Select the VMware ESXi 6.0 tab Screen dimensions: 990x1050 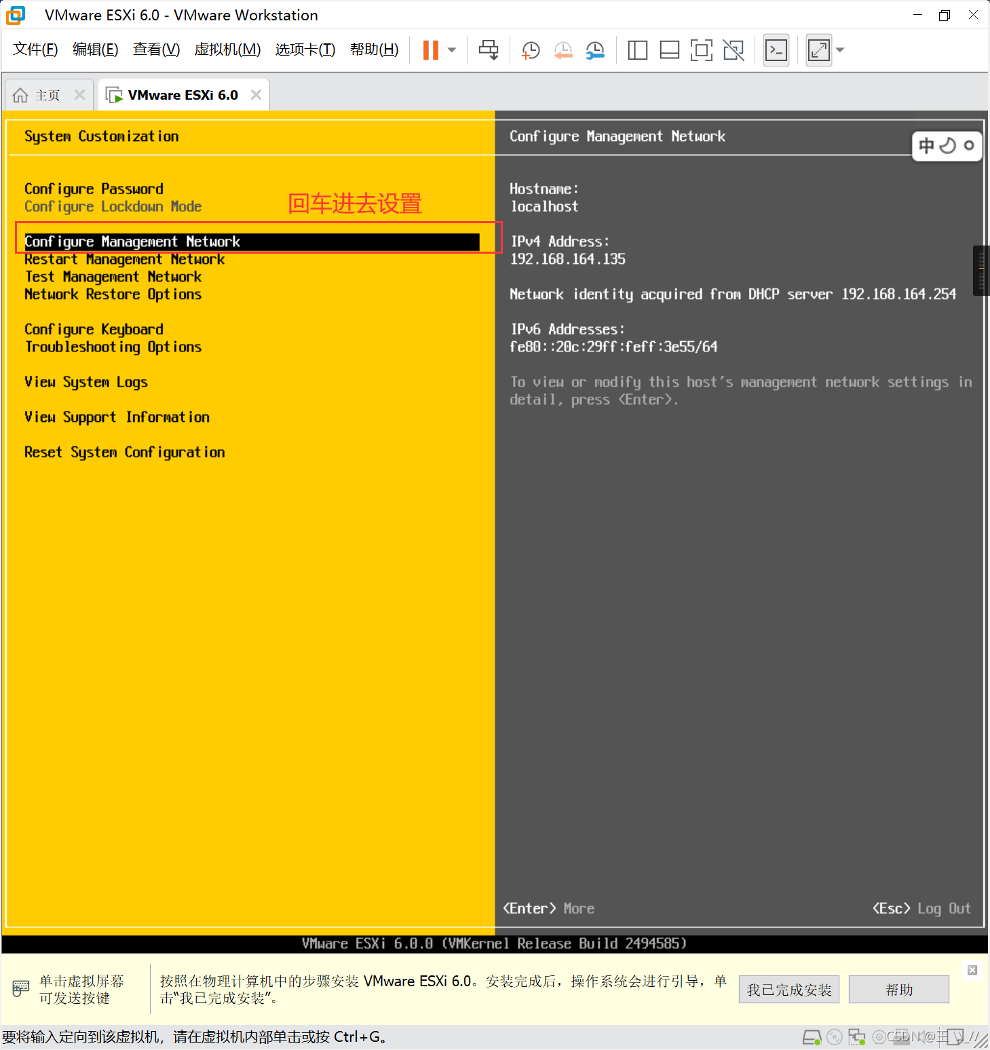coord(183,95)
